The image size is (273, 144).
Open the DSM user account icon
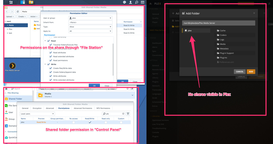130,2
